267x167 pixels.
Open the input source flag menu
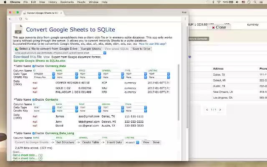243,2
